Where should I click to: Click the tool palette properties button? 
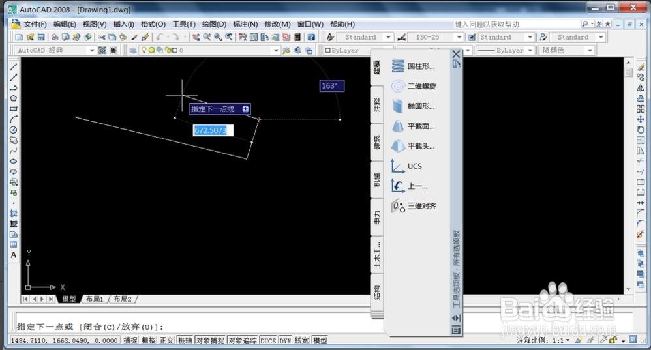coord(456,330)
